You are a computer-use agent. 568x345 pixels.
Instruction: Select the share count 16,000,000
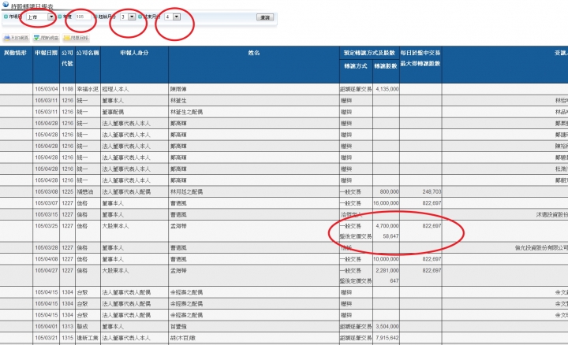(386, 203)
